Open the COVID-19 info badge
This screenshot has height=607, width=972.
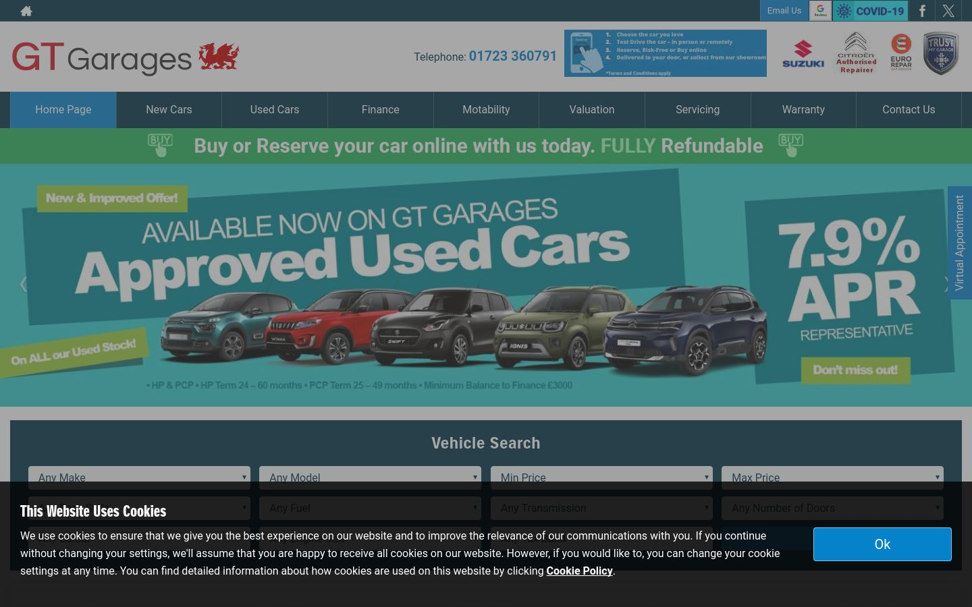click(x=871, y=11)
